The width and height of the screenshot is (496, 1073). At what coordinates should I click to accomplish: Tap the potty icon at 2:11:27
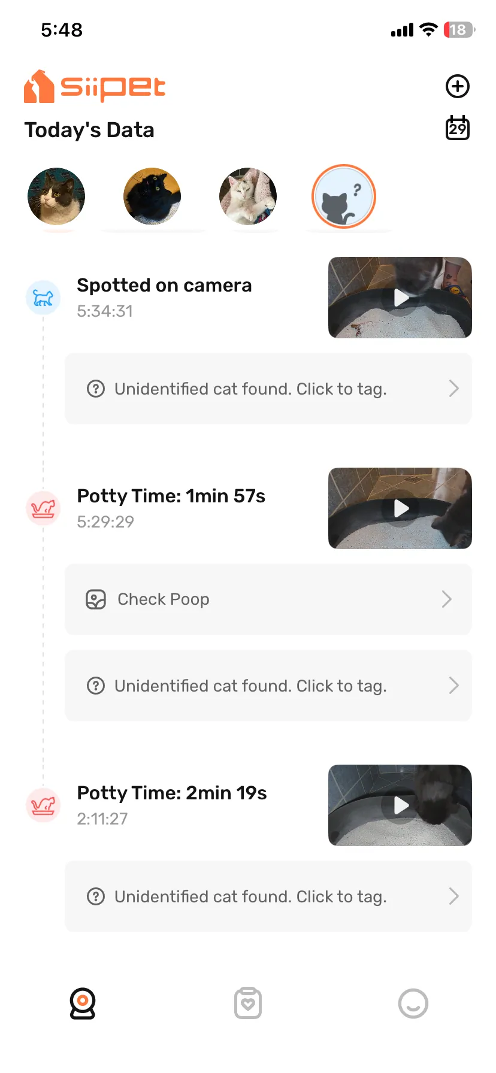pyautogui.click(x=43, y=805)
